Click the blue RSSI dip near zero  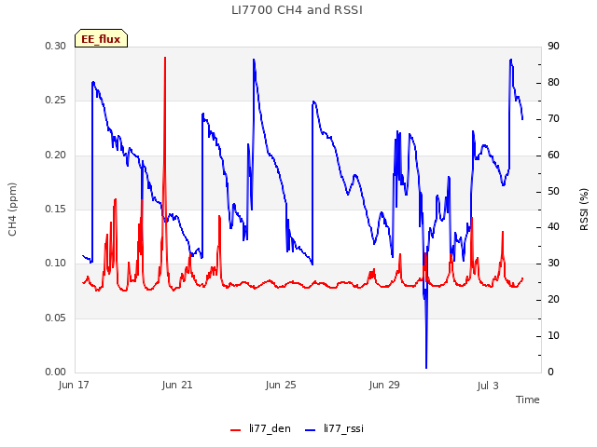426,367
